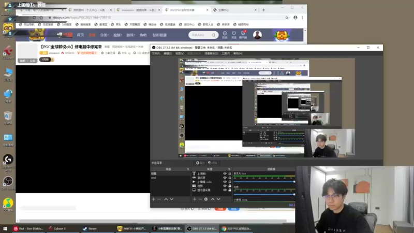Open Douyu client download icon with badge
Screen dimensions: 414x233
[243, 35]
